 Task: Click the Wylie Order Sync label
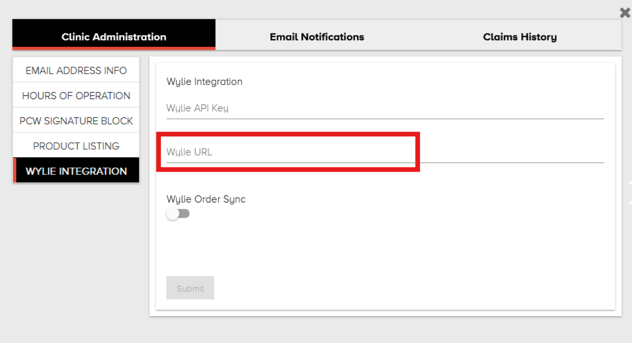206,199
